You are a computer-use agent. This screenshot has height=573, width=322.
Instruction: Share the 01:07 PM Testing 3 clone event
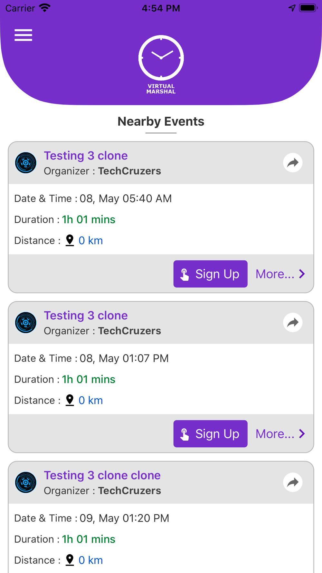pyautogui.click(x=293, y=323)
